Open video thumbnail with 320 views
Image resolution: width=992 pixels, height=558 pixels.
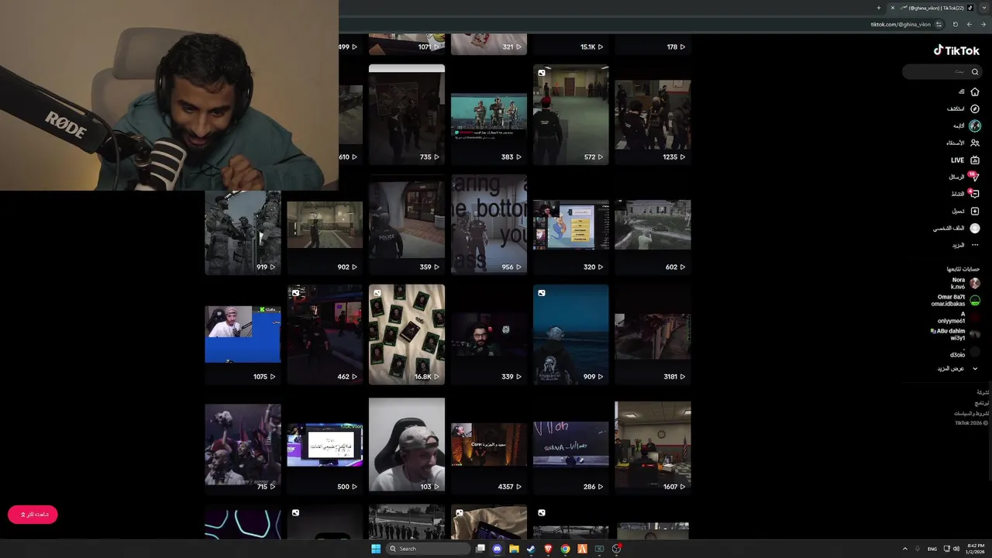click(x=571, y=224)
